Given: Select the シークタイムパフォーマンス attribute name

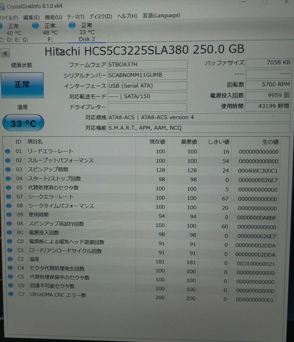Looking at the screenshot, I should click(61, 206).
